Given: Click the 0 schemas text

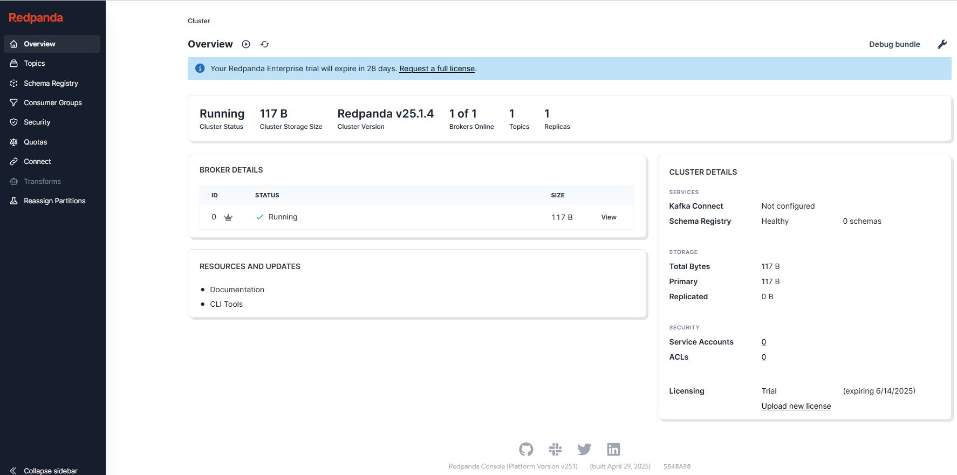Looking at the screenshot, I should tap(862, 221).
